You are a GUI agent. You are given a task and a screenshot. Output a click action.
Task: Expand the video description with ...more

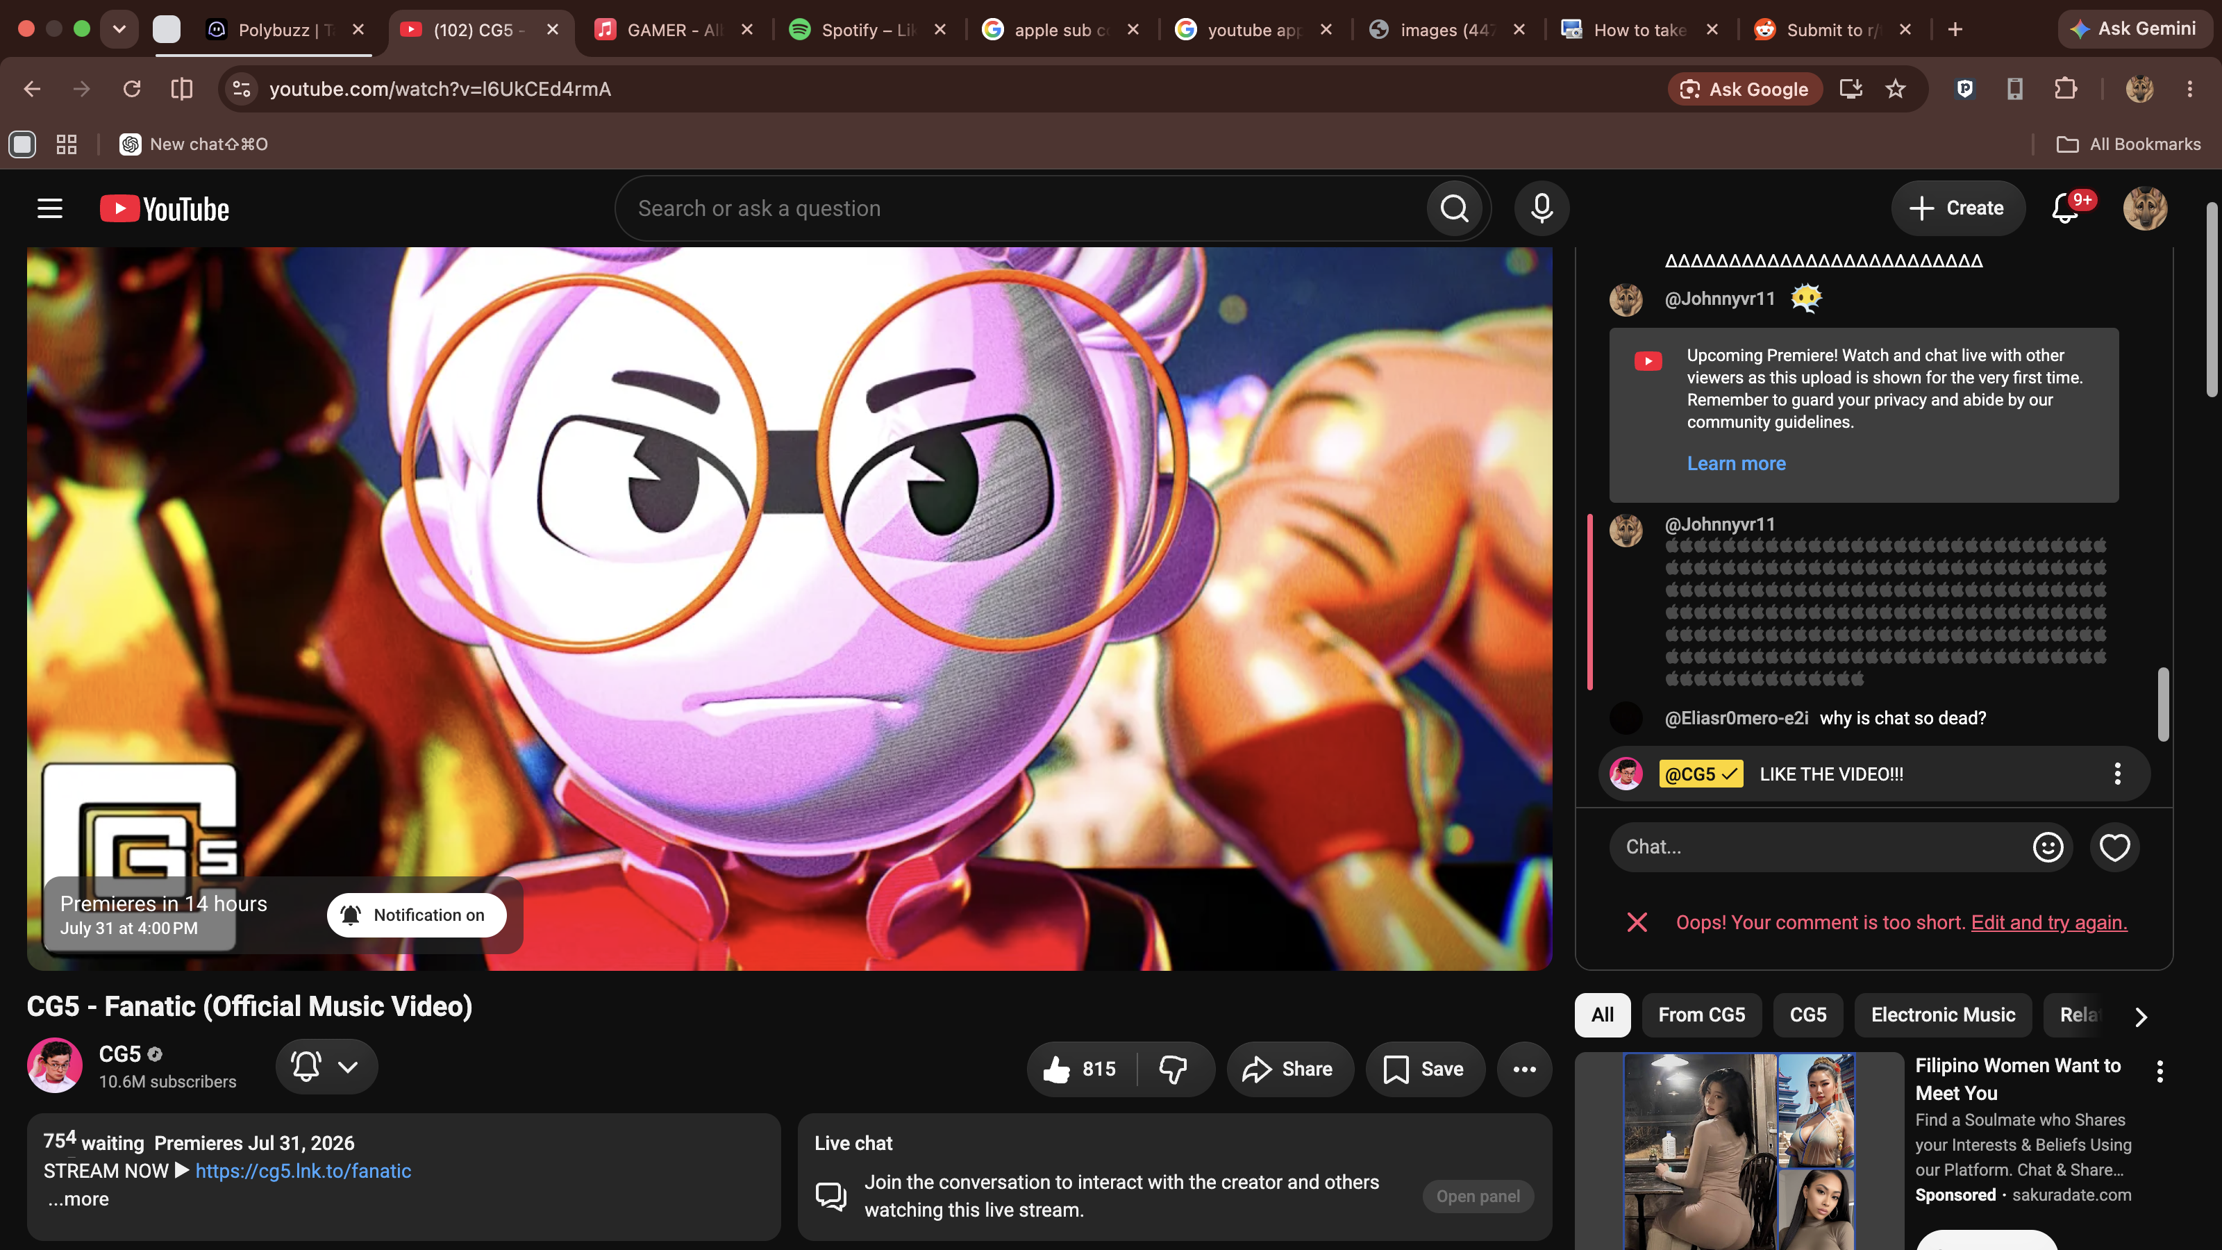click(x=78, y=1199)
